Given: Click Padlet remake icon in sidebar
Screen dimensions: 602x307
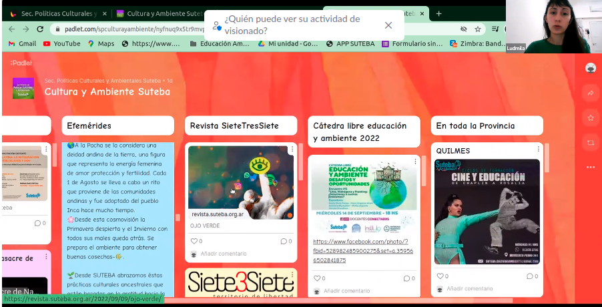Looking at the screenshot, I should (590, 143).
